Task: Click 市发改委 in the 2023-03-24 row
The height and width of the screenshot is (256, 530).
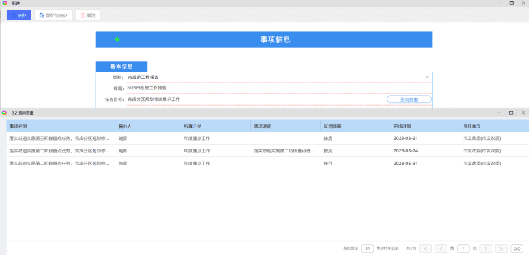Action: [482, 150]
